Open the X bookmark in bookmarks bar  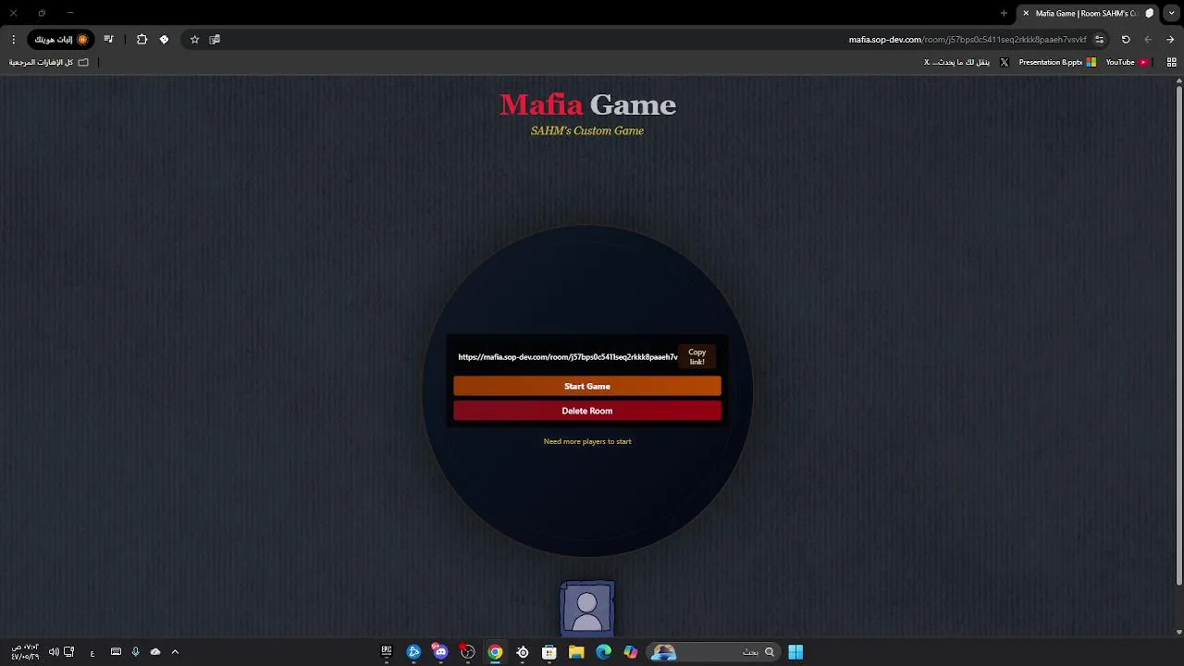(x=966, y=62)
